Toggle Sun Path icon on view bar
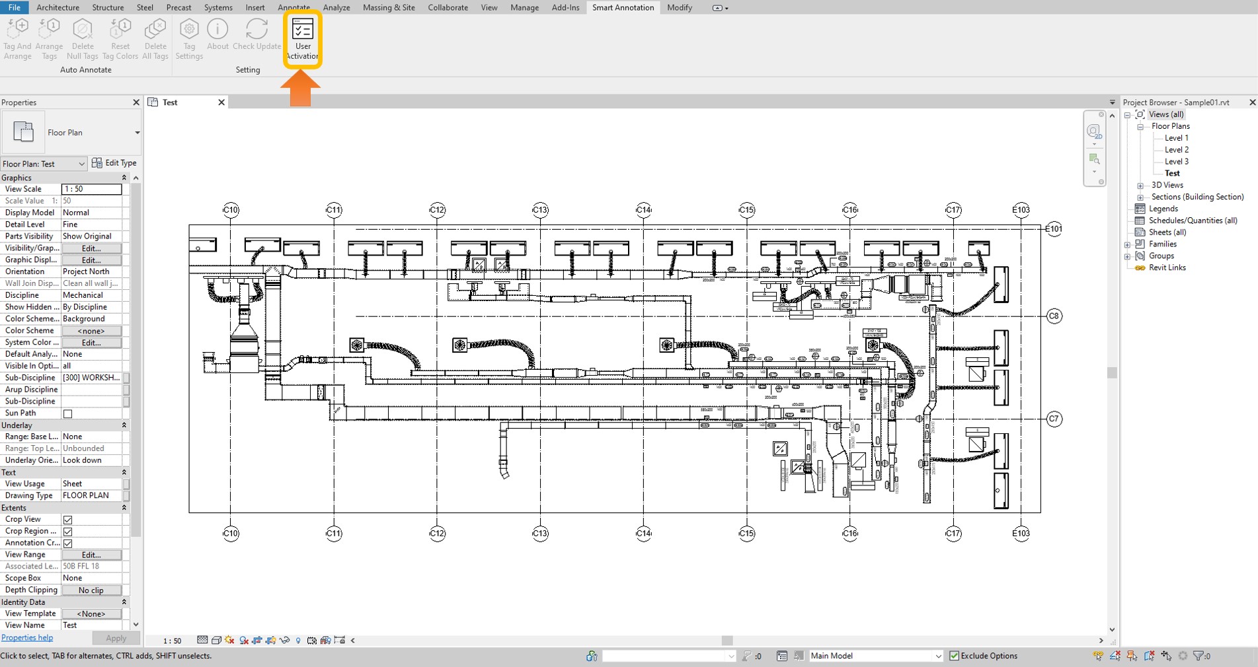The height and width of the screenshot is (667, 1258). 229,640
